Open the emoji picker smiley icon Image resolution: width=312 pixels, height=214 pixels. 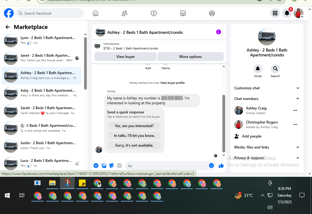[x=211, y=166]
